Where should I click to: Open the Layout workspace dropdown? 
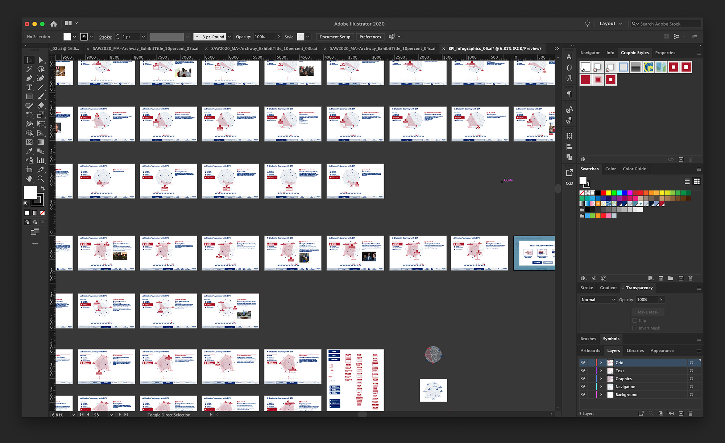click(x=611, y=24)
